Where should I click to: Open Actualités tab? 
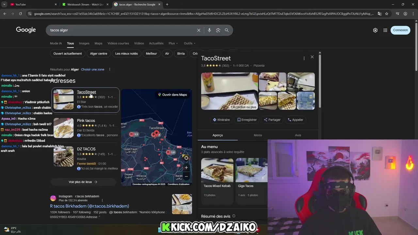coord(156,43)
